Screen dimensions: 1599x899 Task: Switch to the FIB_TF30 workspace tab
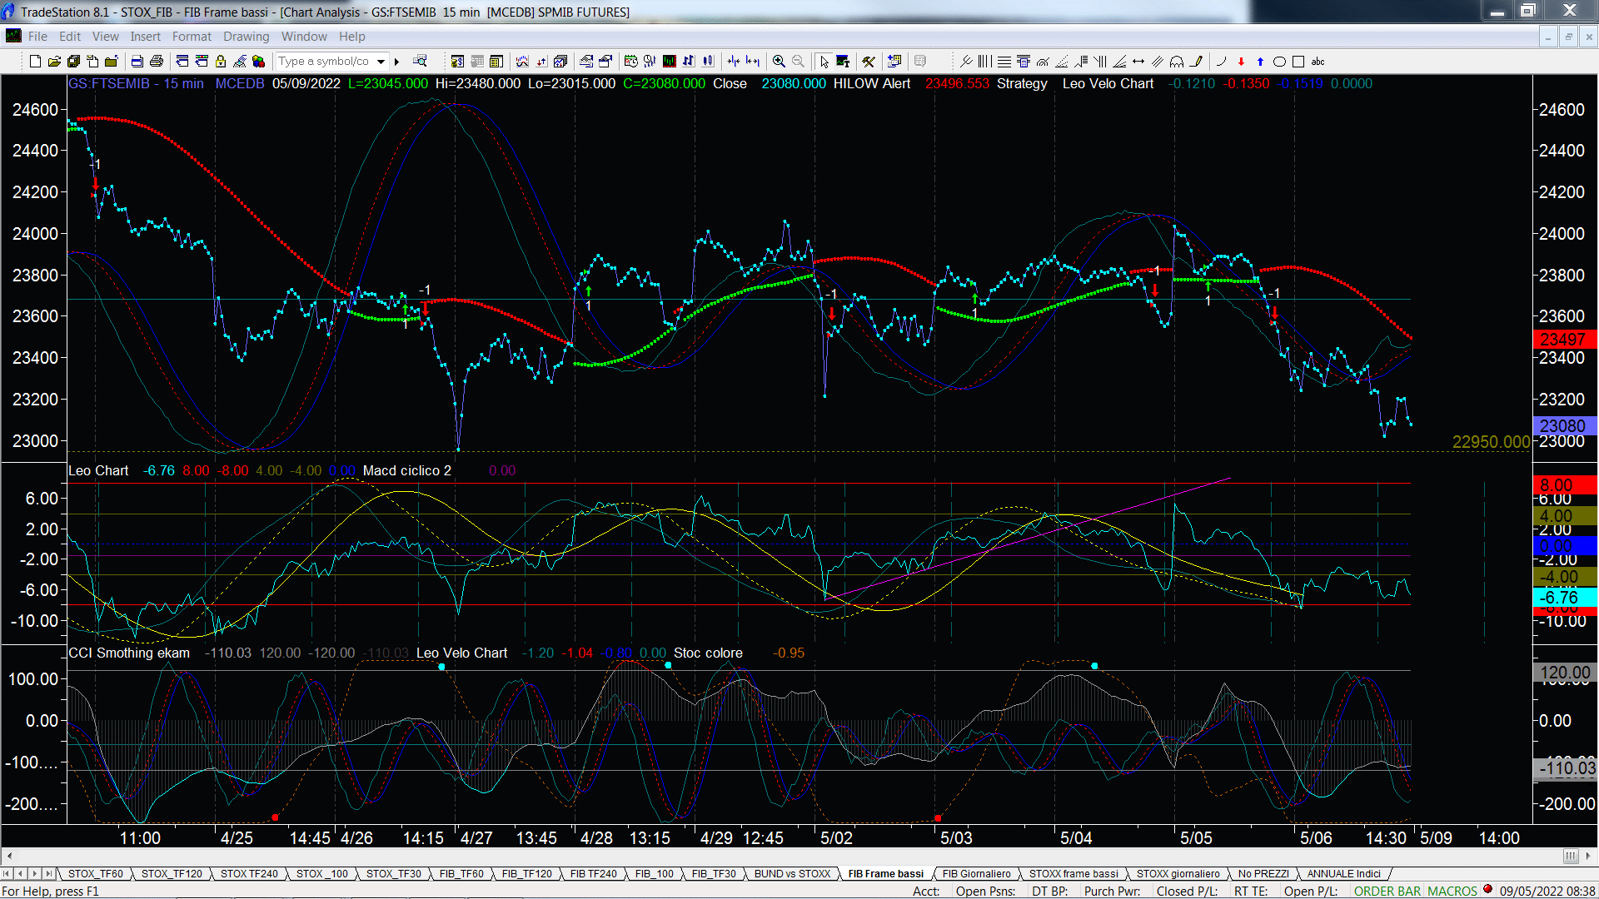(714, 873)
